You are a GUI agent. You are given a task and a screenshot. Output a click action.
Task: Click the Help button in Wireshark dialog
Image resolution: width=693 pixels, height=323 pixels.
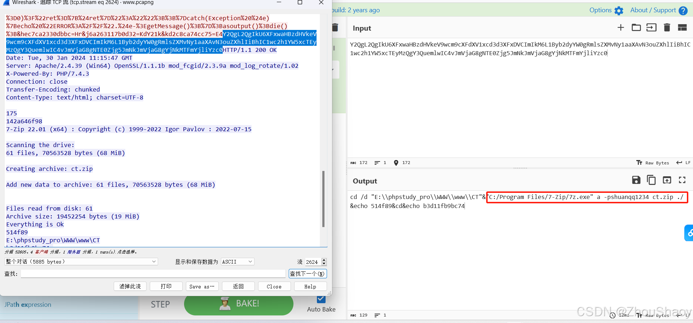(x=310, y=286)
